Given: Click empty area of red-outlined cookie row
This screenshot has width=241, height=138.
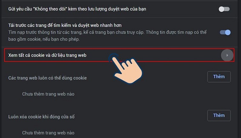Looking at the screenshot, I should [x=169, y=55].
